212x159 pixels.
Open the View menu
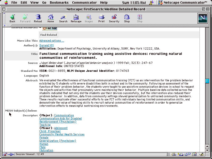[x=34, y=2]
